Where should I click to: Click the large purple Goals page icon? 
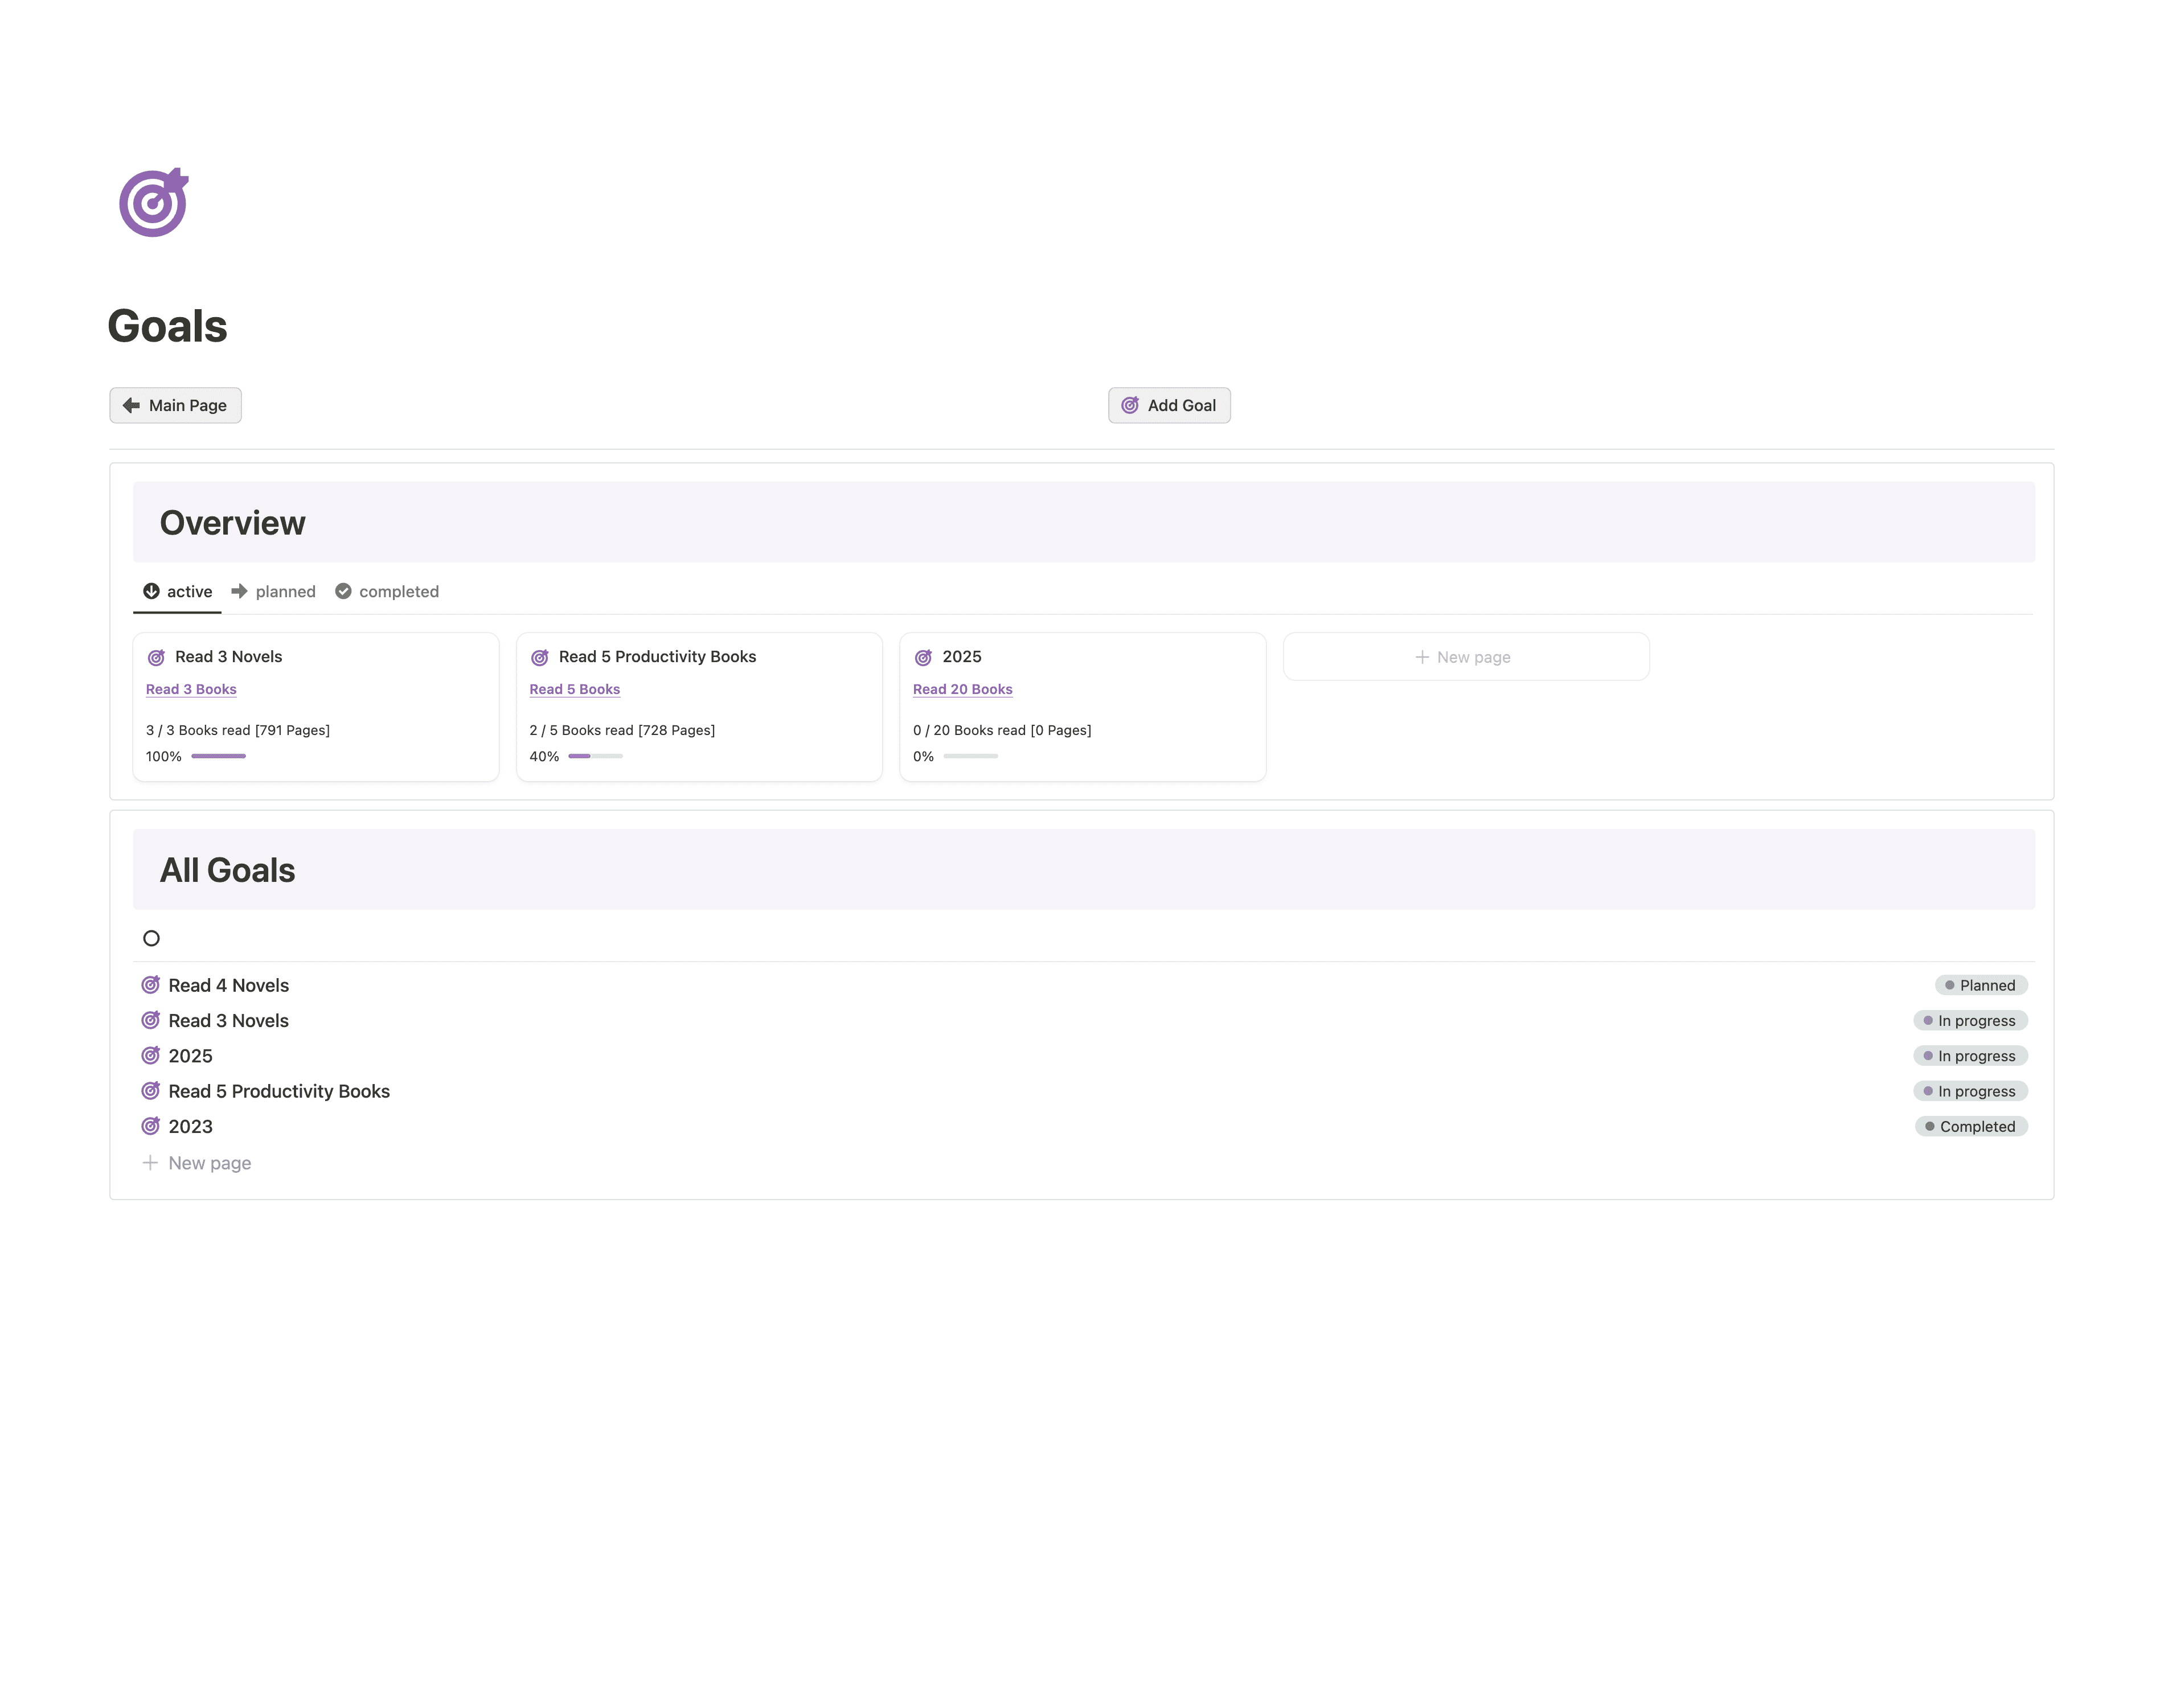(x=153, y=203)
